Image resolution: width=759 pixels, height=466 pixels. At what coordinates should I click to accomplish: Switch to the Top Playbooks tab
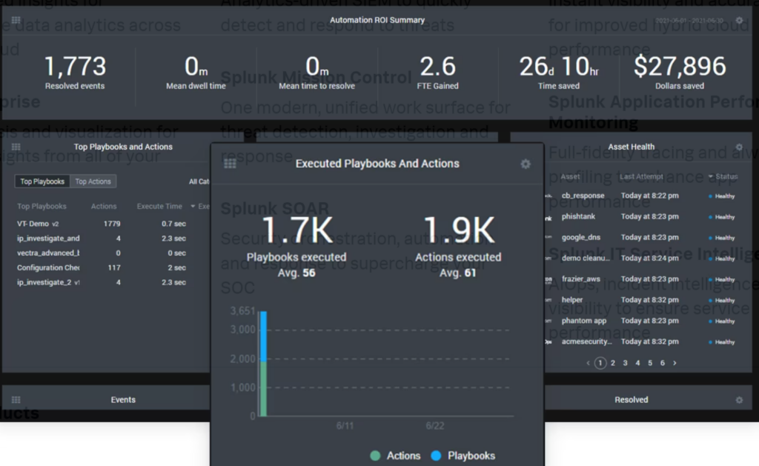pos(42,181)
